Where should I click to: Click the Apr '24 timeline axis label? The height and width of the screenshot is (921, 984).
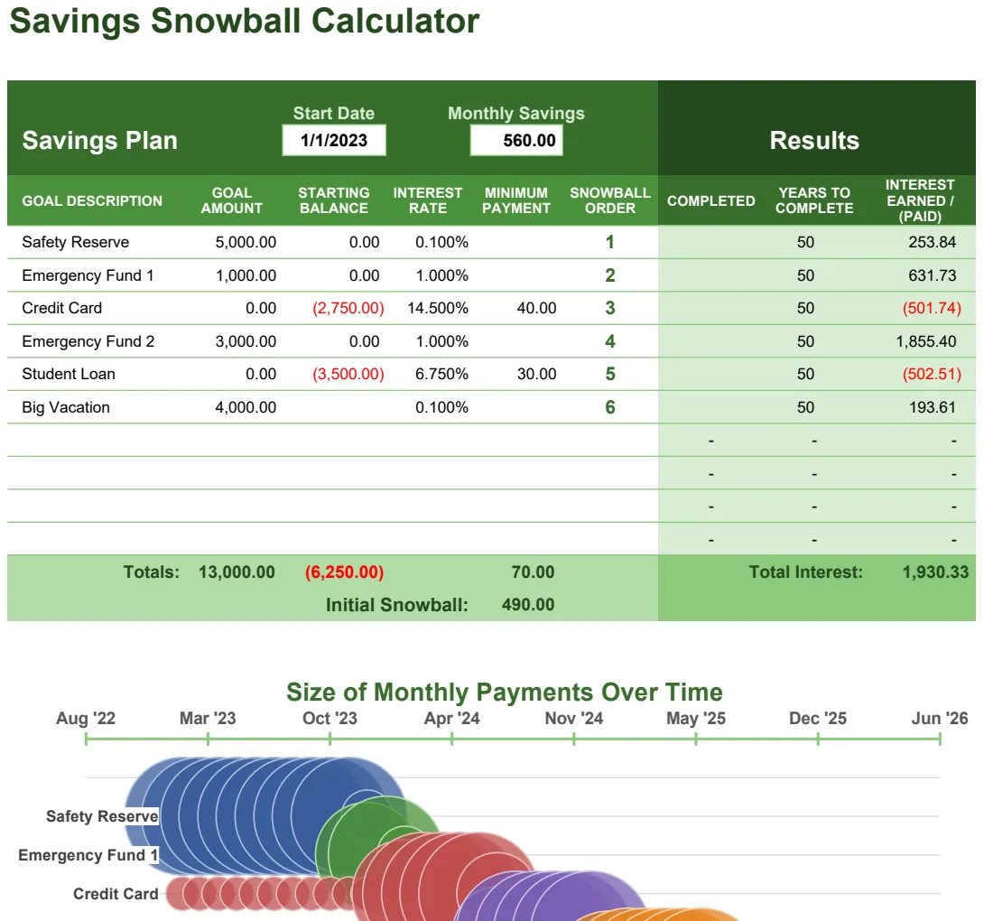pos(452,718)
